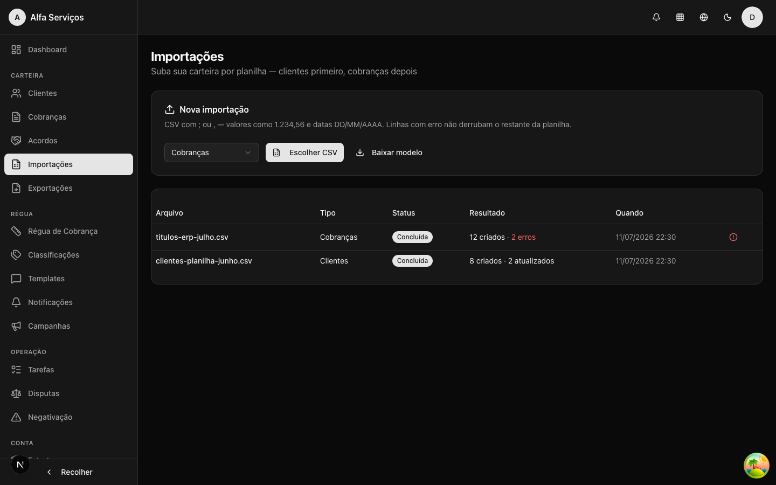This screenshot has height=485, width=776.
Task: Open Exportações page
Action: pyautogui.click(x=68, y=188)
